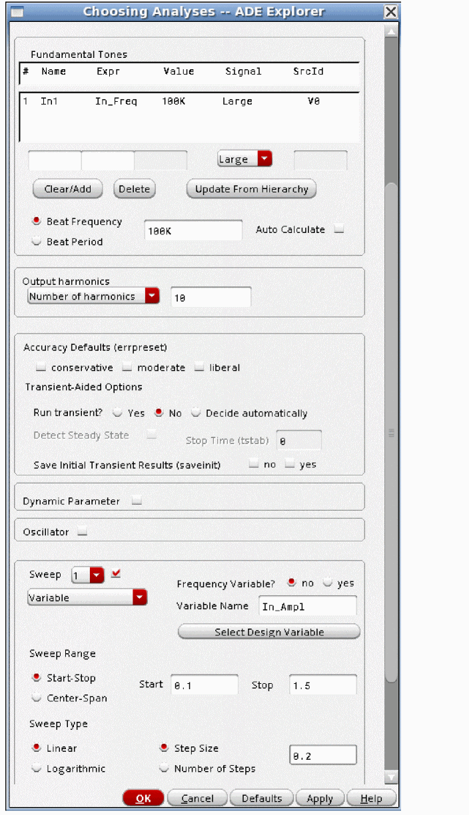This screenshot has width=469, height=815.
Task: Select Logarithmic sweep type
Action: [x=36, y=768]
